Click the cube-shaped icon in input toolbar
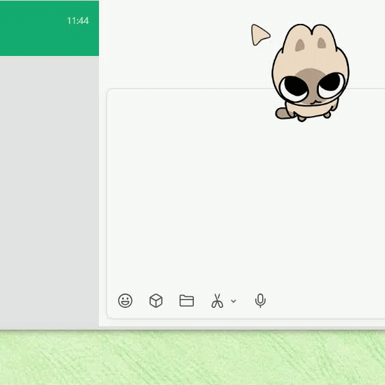 pos(156,300)
